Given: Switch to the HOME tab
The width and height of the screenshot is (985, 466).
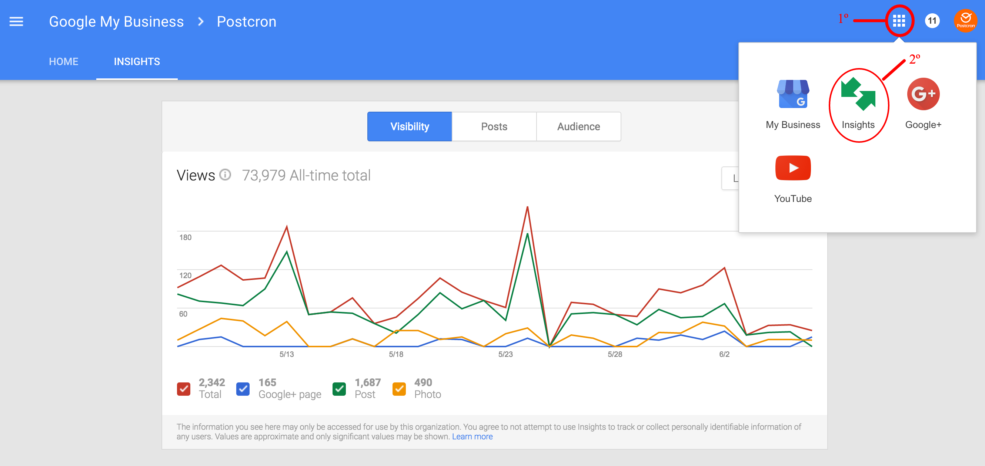Looking at the screenshot, I should [x=63, y=61].
